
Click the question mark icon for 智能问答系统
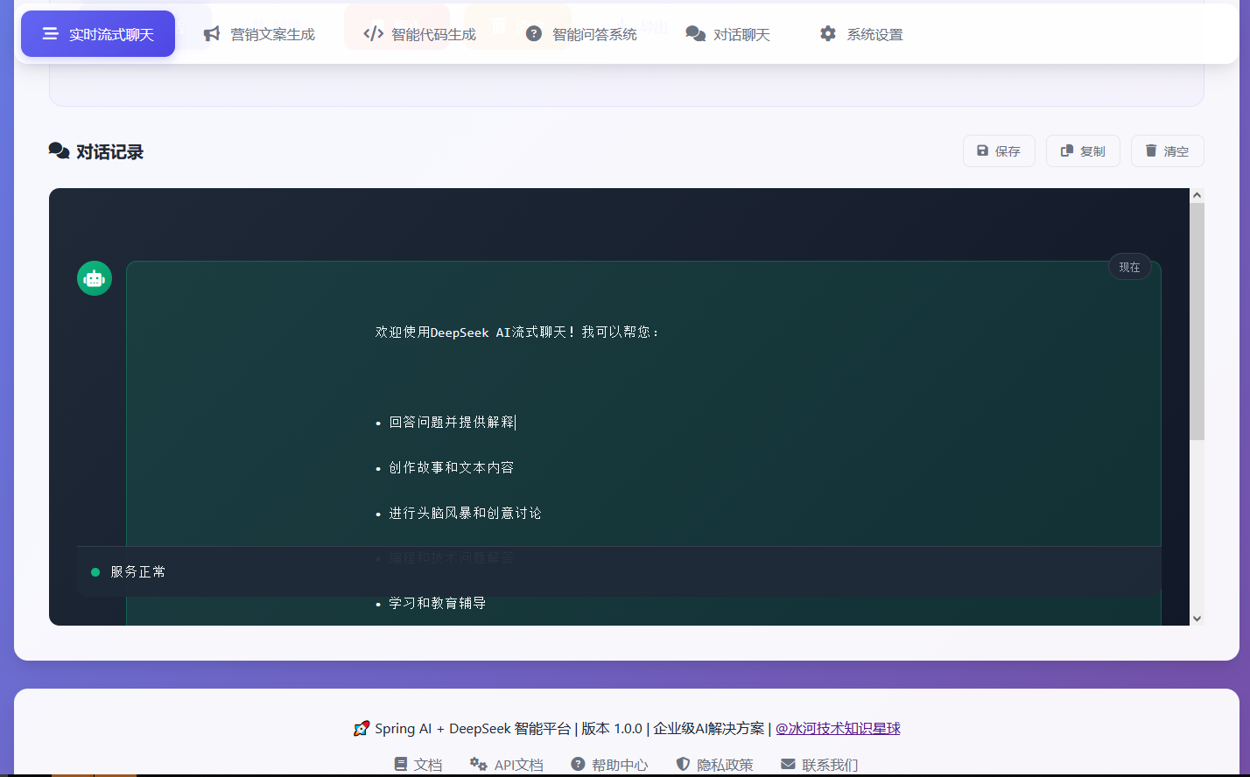click(534, 34)
